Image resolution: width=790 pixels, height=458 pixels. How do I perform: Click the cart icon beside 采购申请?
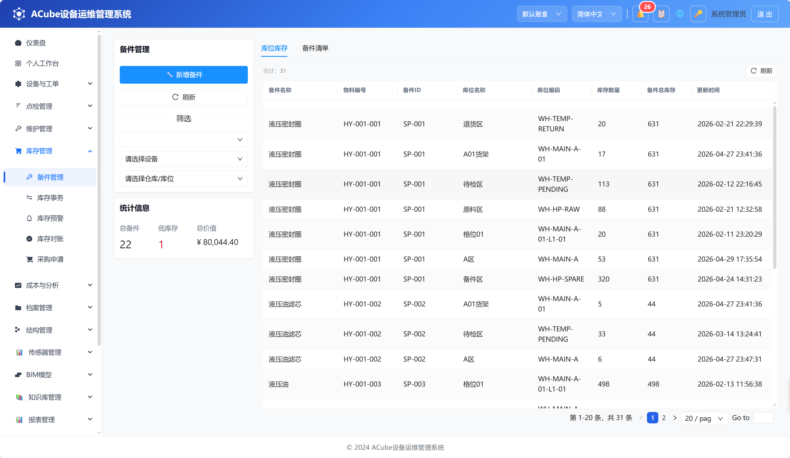29,259
